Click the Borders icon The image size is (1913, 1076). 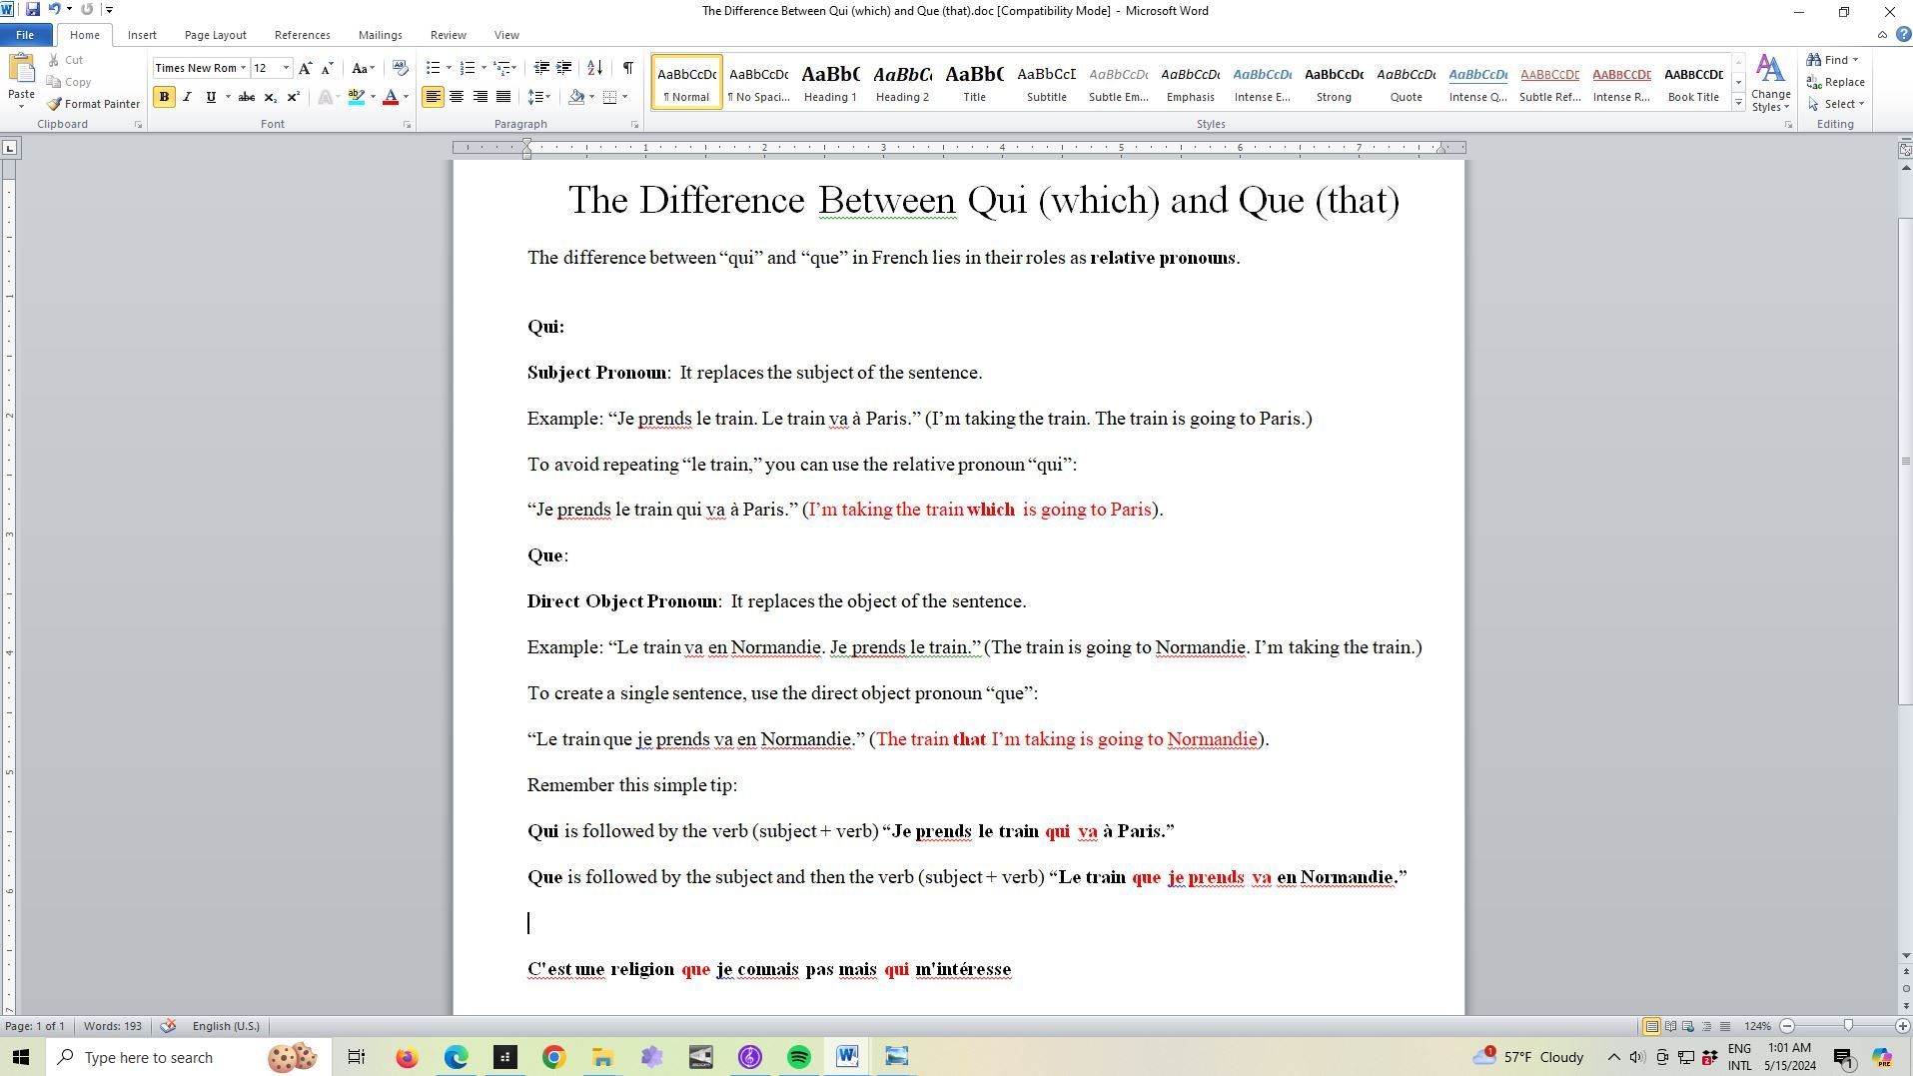609,97
